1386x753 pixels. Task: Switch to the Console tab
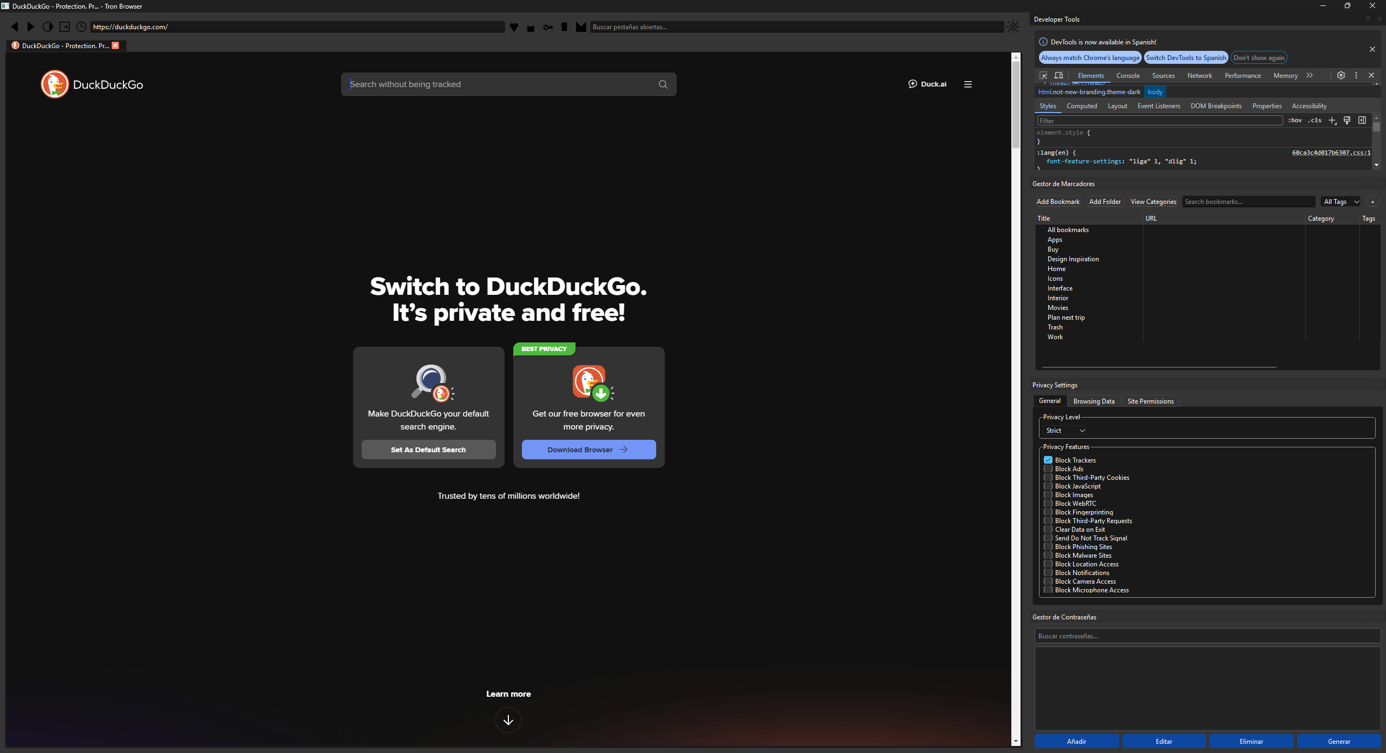pyautogui.click(x=1128, y=76)
